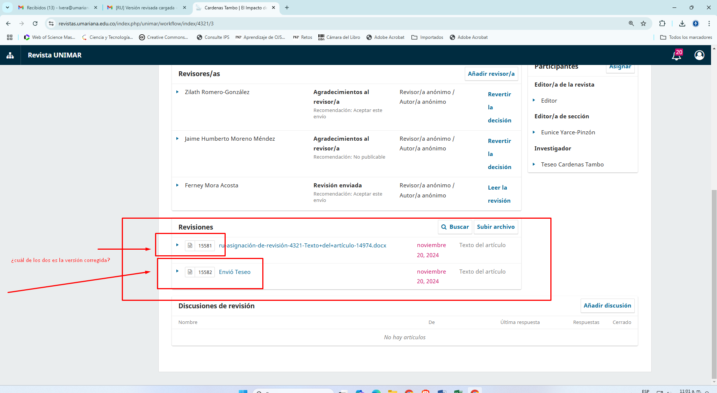The height and width of the screenshot is (393, 717).
Task: Expand participant Eunice Yarce-Pinzón
Action: 534,132
